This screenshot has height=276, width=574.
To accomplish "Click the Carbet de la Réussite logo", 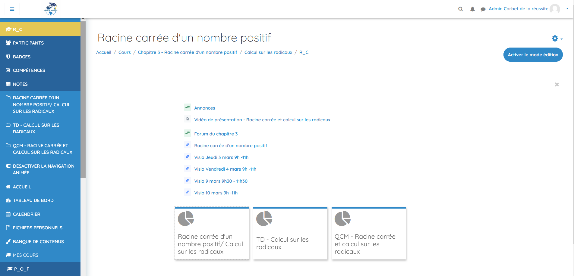I will tap(51, 9).
